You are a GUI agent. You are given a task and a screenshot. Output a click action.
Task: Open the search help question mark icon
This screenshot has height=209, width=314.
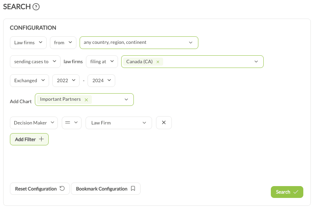tap(36, 7)
